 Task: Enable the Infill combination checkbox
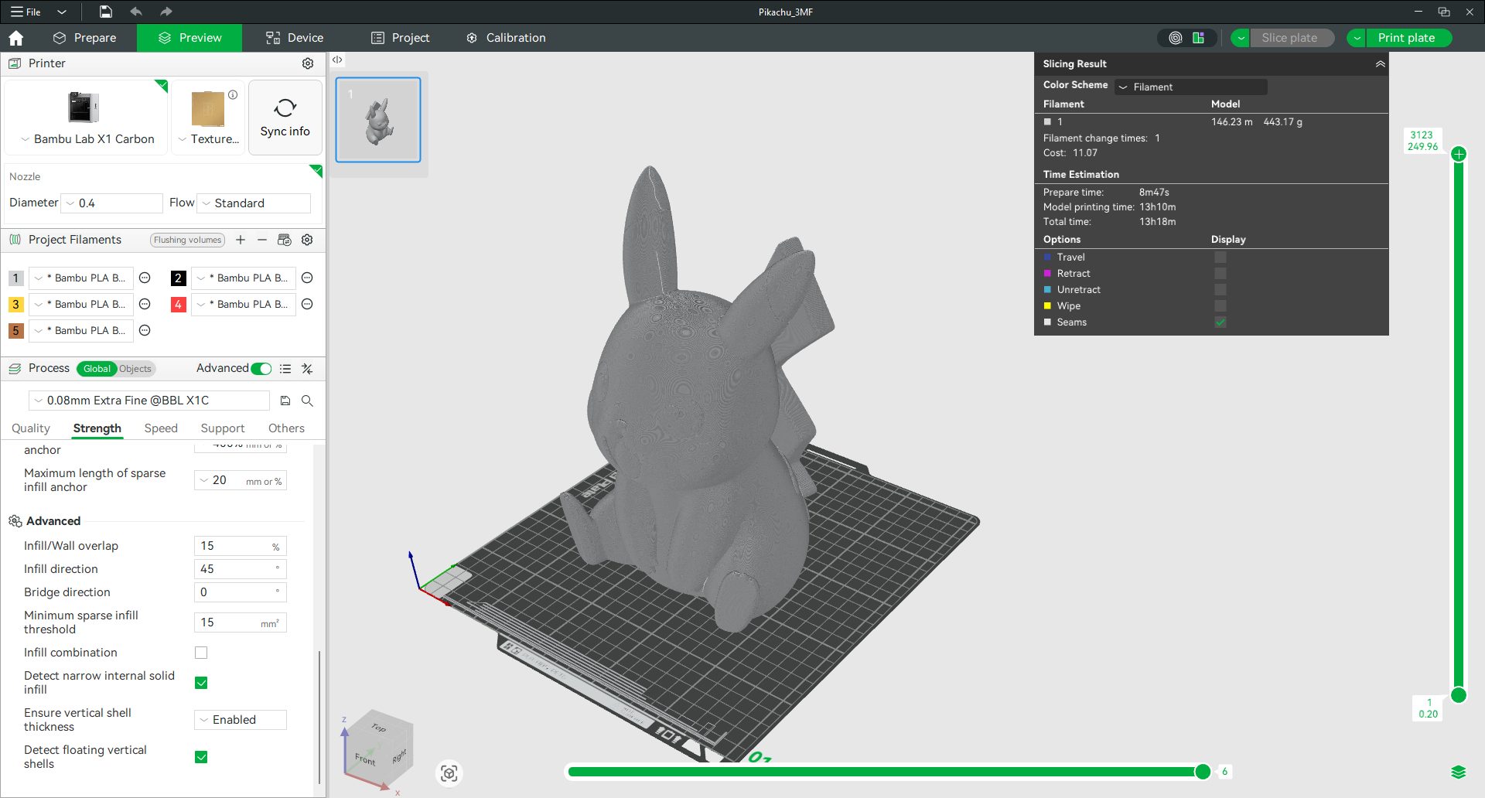(x=201, y=653)
